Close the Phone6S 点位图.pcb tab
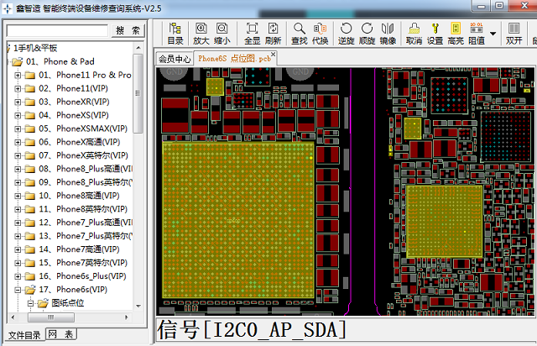Image resolution: width=537 pixels, height=346 pixels. (x=273, y=55)
